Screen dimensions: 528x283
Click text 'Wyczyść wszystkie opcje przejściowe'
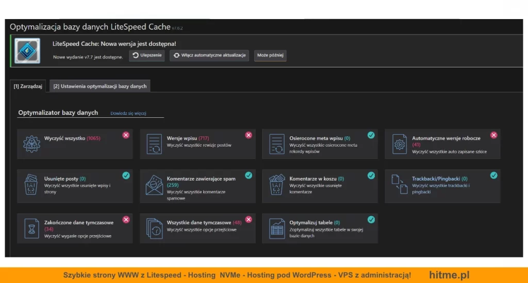[202, 229]
